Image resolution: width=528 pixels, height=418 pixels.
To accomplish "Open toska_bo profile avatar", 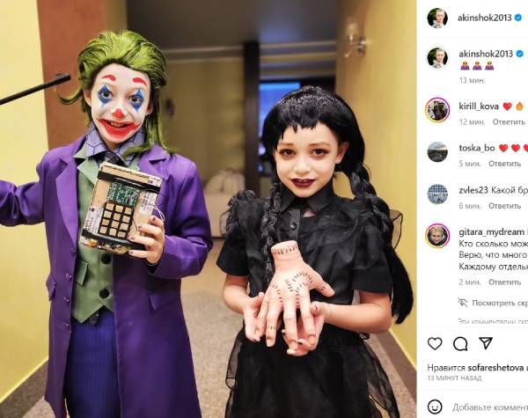I will pos(437,151).
